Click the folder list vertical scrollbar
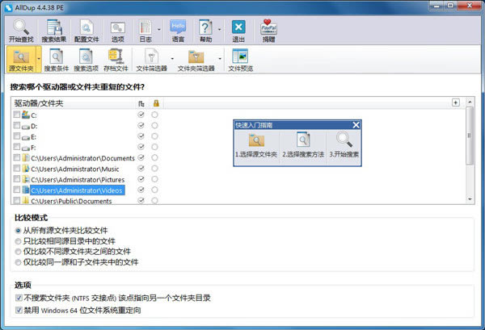Viewport: 485px width, 330px height. pyautogui.click(x=470, y=153)
